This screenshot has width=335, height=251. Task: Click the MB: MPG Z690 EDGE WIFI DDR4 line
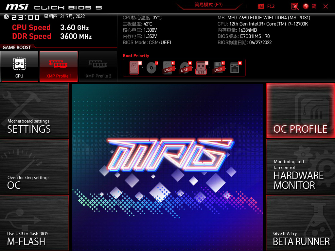(x=264, y=18)
